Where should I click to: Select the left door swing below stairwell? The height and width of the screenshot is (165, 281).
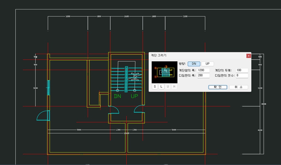click(114, 110)
